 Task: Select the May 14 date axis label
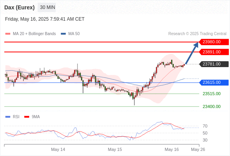58,149
